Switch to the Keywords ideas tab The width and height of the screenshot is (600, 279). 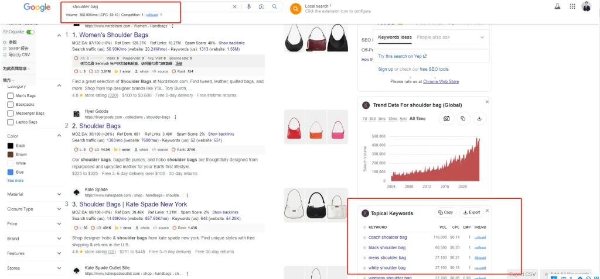pos(395,37)
